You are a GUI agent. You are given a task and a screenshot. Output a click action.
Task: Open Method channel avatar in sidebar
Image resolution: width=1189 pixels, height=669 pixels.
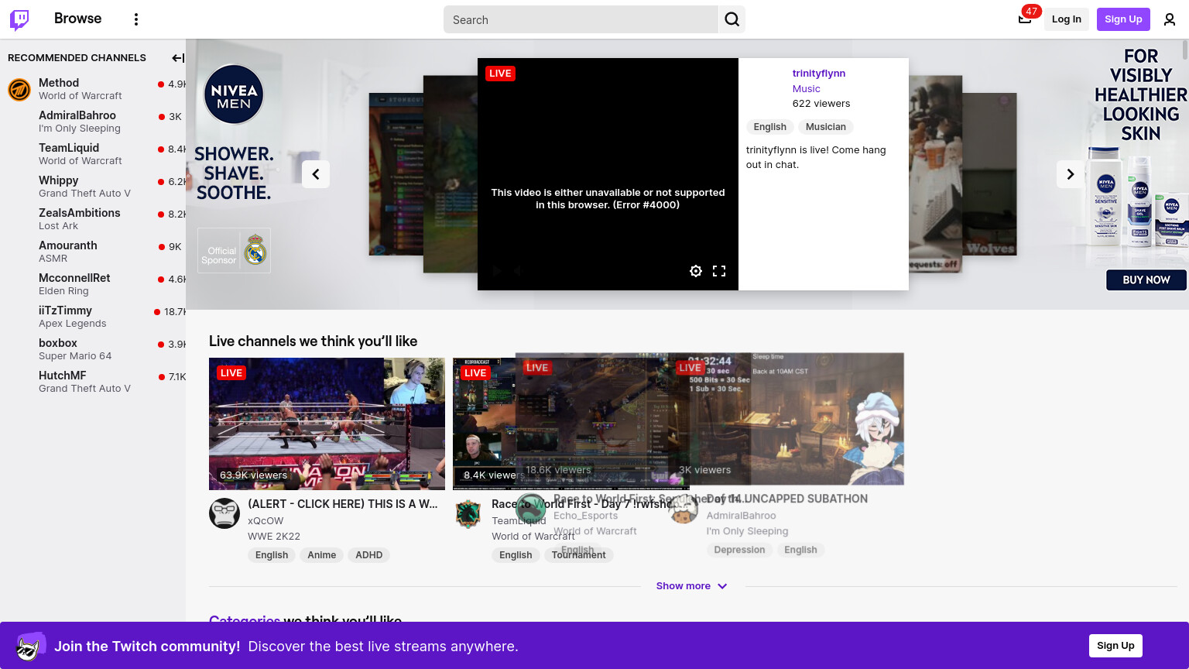[19, 89]
